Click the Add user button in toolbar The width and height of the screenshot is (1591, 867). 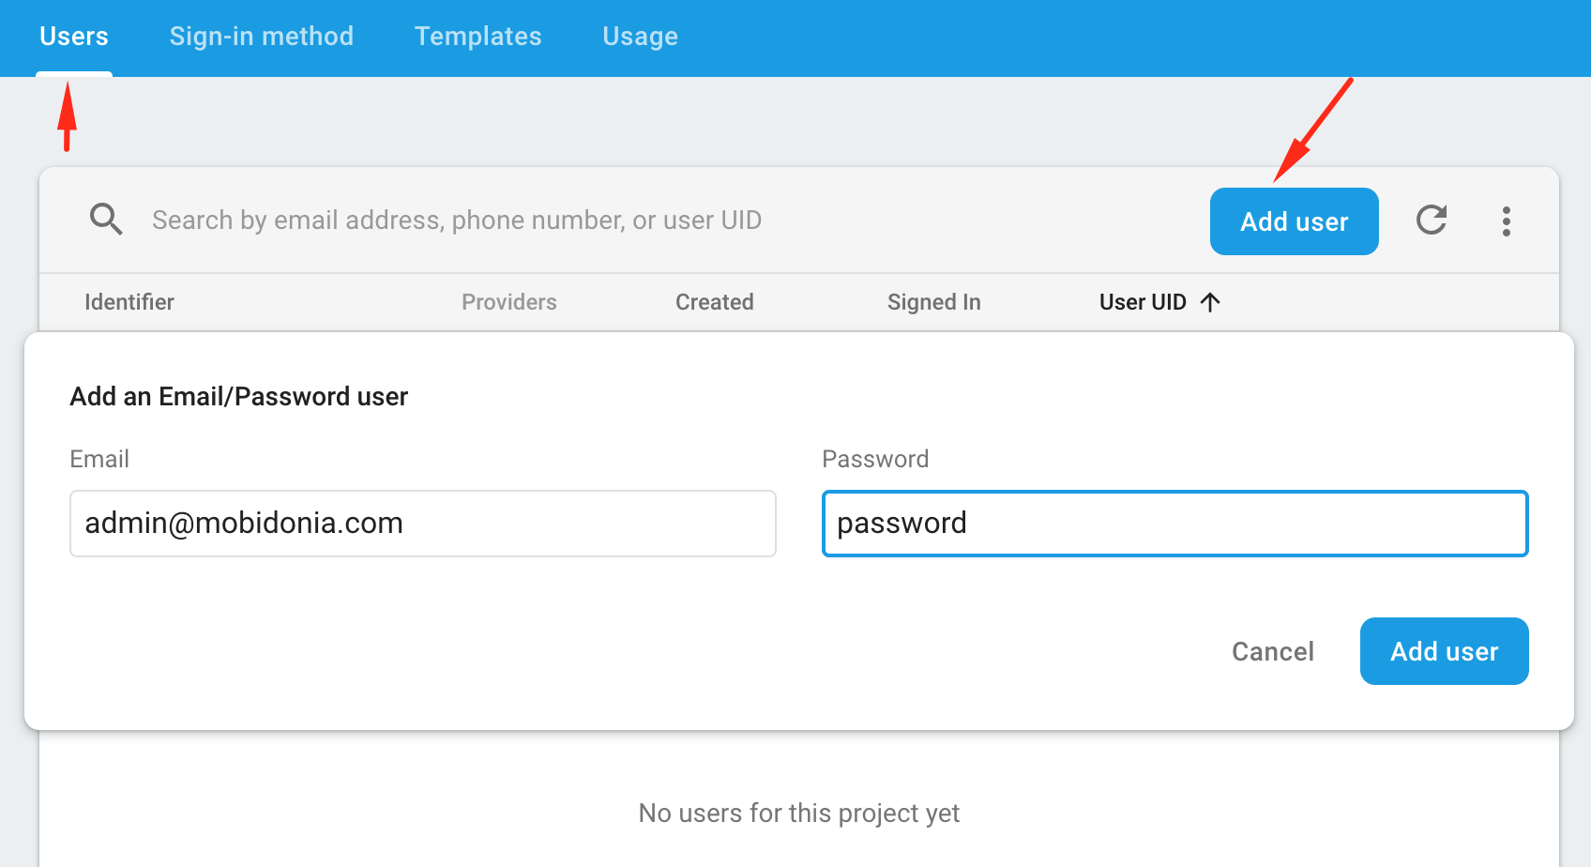point(1295,221)
